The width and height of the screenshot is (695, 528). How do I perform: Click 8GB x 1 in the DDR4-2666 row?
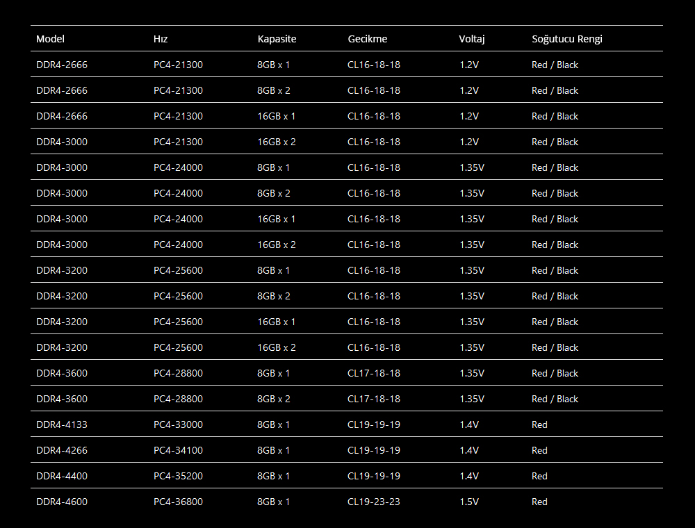273,65
